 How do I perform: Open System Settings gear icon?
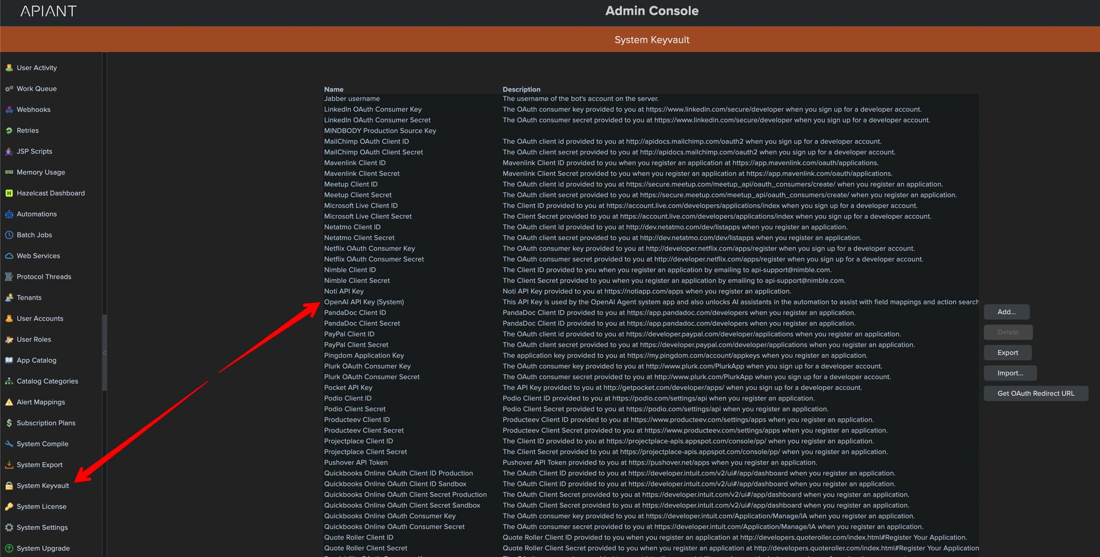tap(9, 527)
